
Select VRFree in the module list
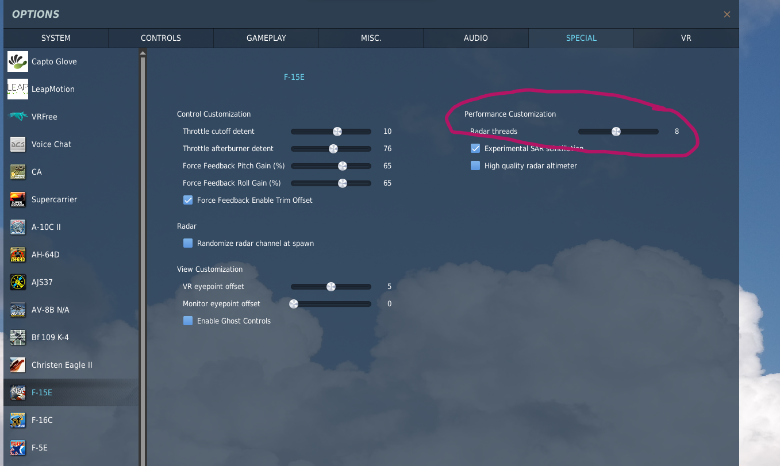[x=71, y=117]
